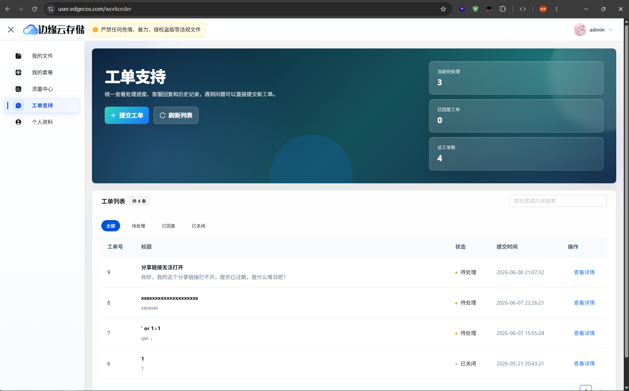This screenshot has width=629, height=391.
Task: Click the green shield extension icon
Action: (476, 9)
